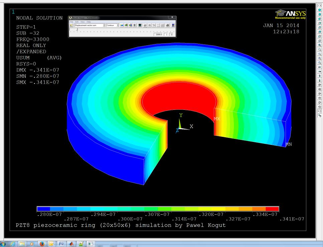This screenshot has height=247, width=323.
Task: Open Internet Explorer from the taskbar
Action: point(13,244)
